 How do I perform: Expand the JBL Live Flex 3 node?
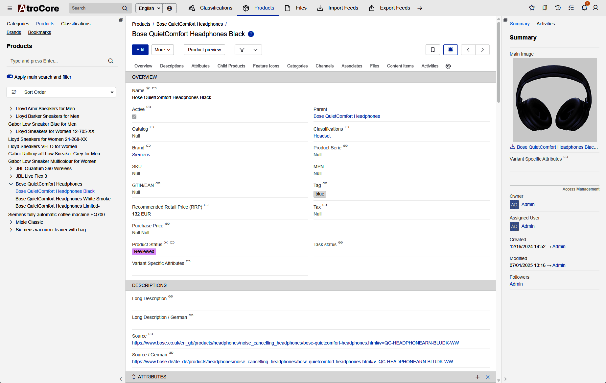[11, 176]
